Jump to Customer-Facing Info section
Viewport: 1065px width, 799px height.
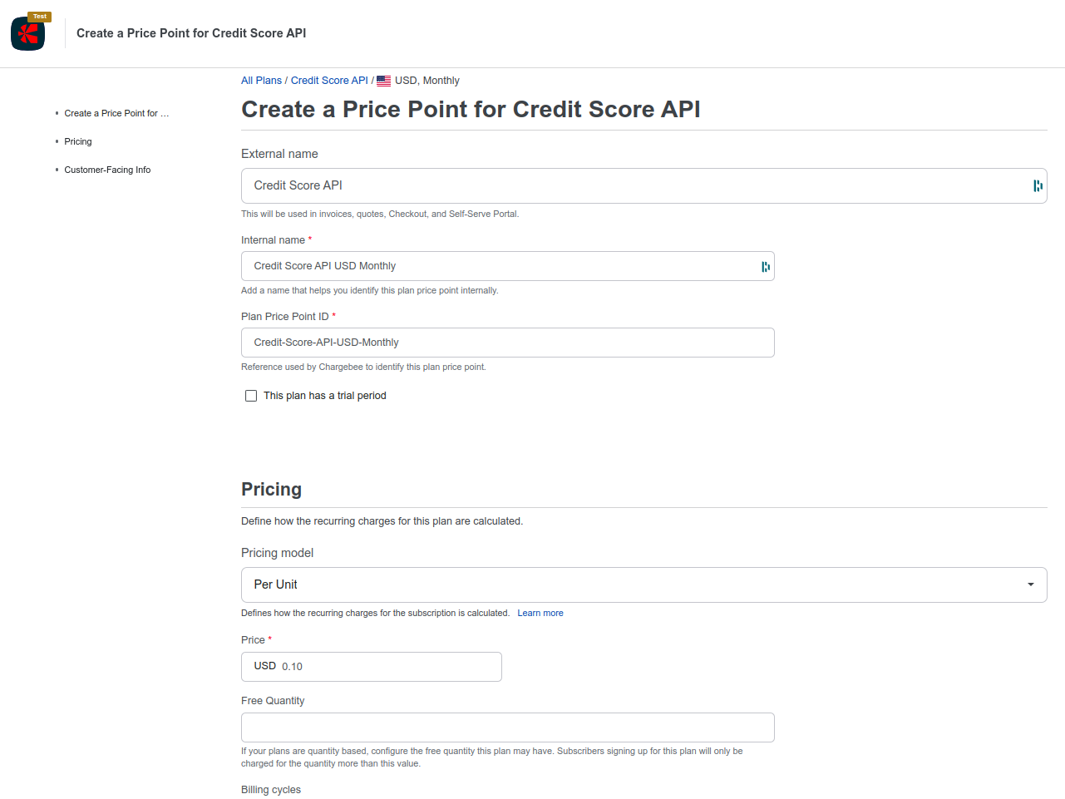(x=107, y=170)
